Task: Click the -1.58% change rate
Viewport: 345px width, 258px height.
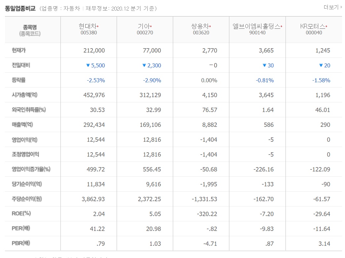Action: (x=321, y=80)
